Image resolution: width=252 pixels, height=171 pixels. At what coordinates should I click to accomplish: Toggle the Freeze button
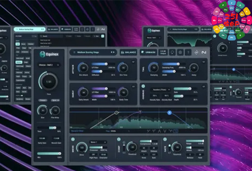pyautogui.click(x=43, y=100)
